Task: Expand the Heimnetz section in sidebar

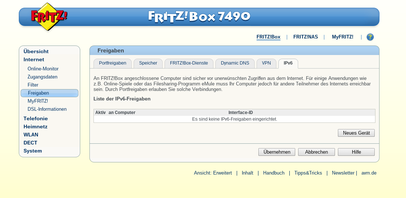Action: (x=35, y=127)
